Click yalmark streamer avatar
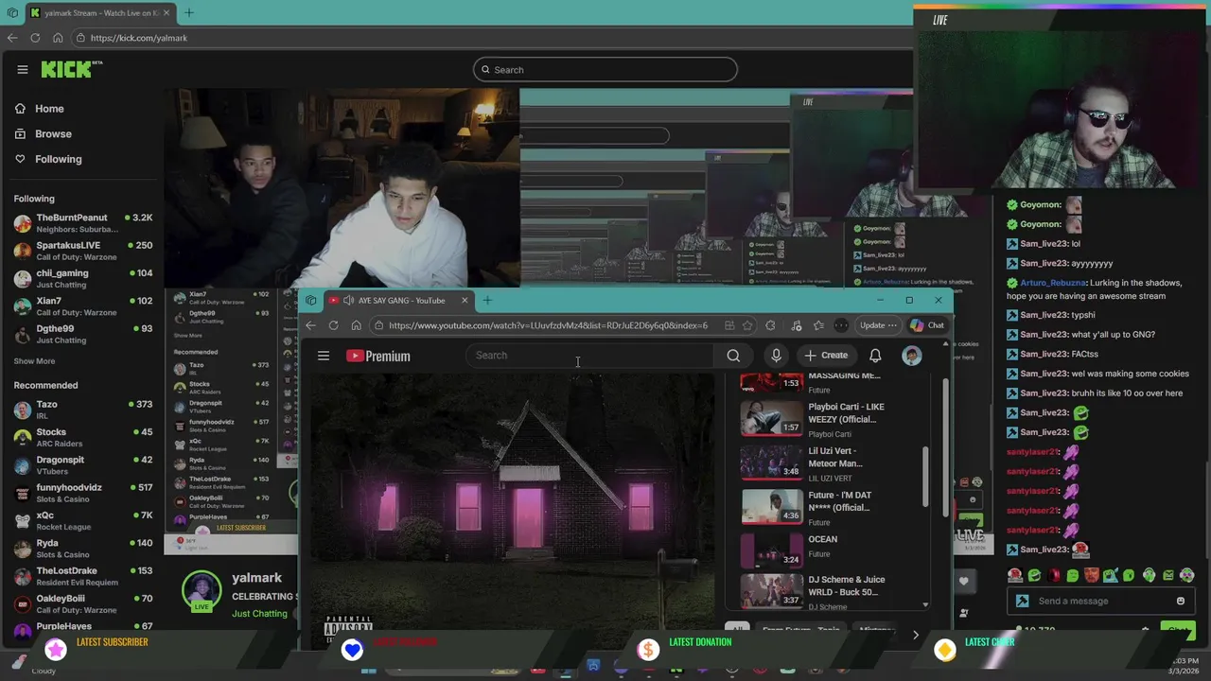 [202, 590]
